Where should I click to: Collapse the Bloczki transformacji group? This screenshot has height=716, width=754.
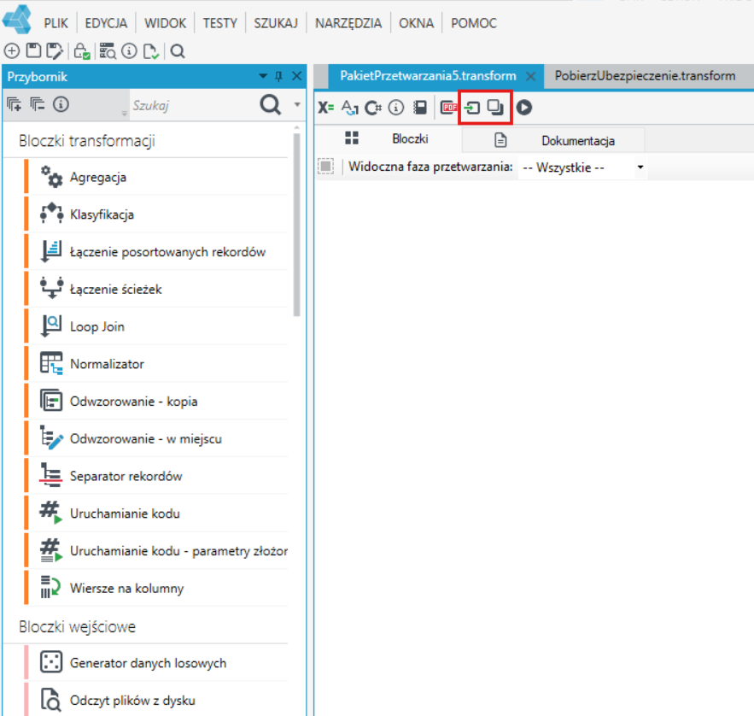click(87, 141)
